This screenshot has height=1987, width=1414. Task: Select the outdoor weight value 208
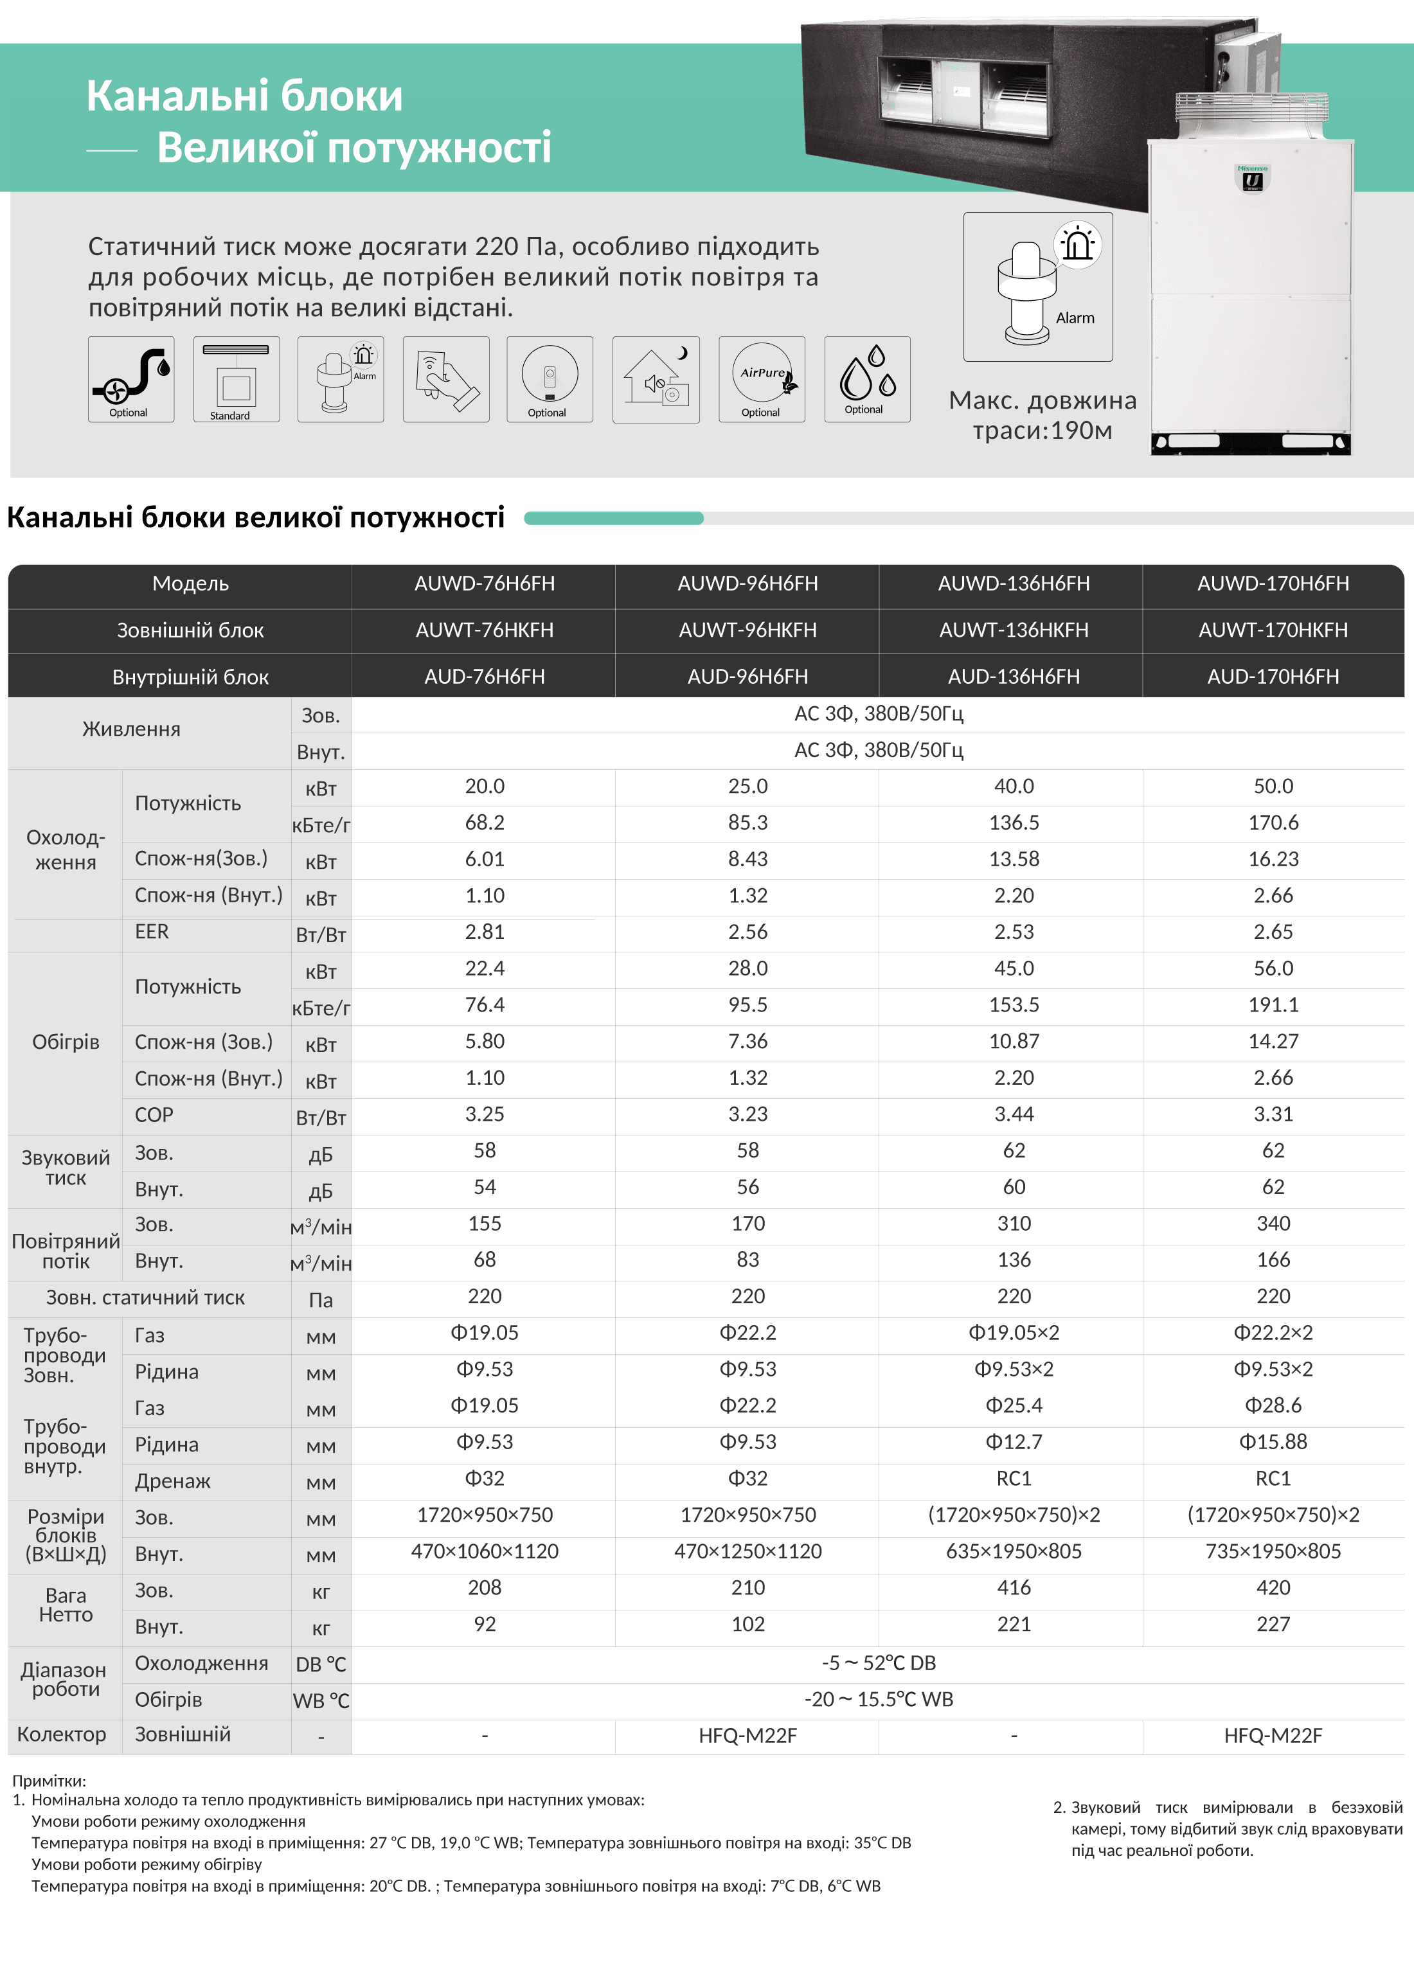pyautogui.click(x=485, y=1589)
